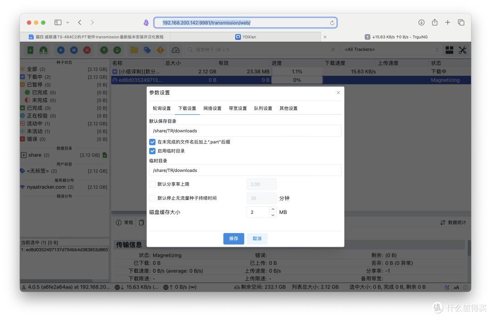Image resolution: width=491 pixels, height=318 pixels.
Task: Click 取消 button in settings dialog
Action: click(257, 239)
